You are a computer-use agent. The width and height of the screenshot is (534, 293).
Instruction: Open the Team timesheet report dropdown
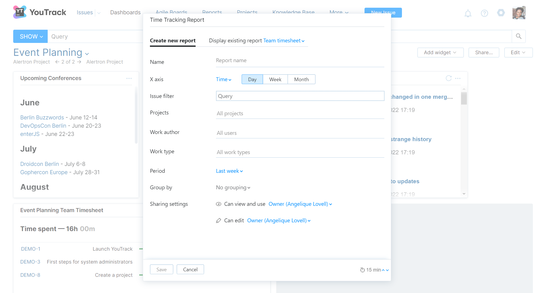click(284, 41)
